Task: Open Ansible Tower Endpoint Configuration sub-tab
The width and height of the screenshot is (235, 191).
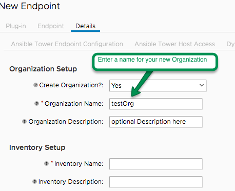Action: coord(67,44)
